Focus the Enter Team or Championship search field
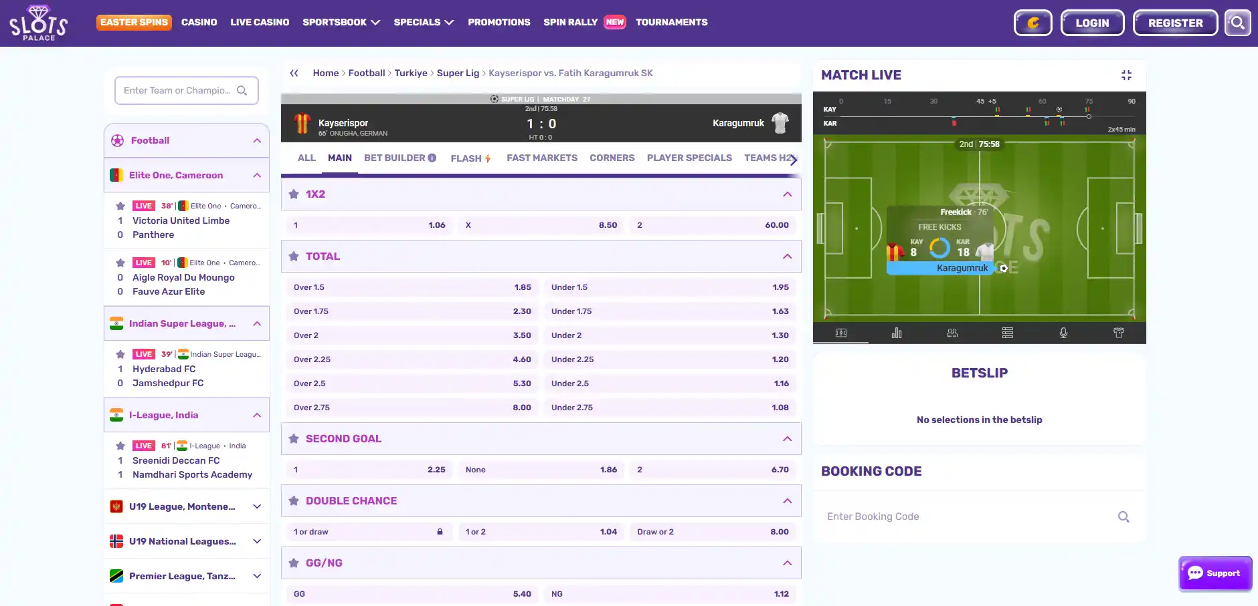The image size is (1258, 606). [187, 91]
